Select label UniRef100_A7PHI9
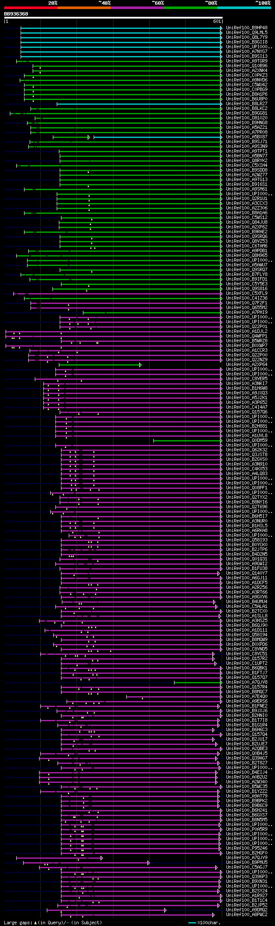This screenshot has width=275, height=926. click(247, 313)
